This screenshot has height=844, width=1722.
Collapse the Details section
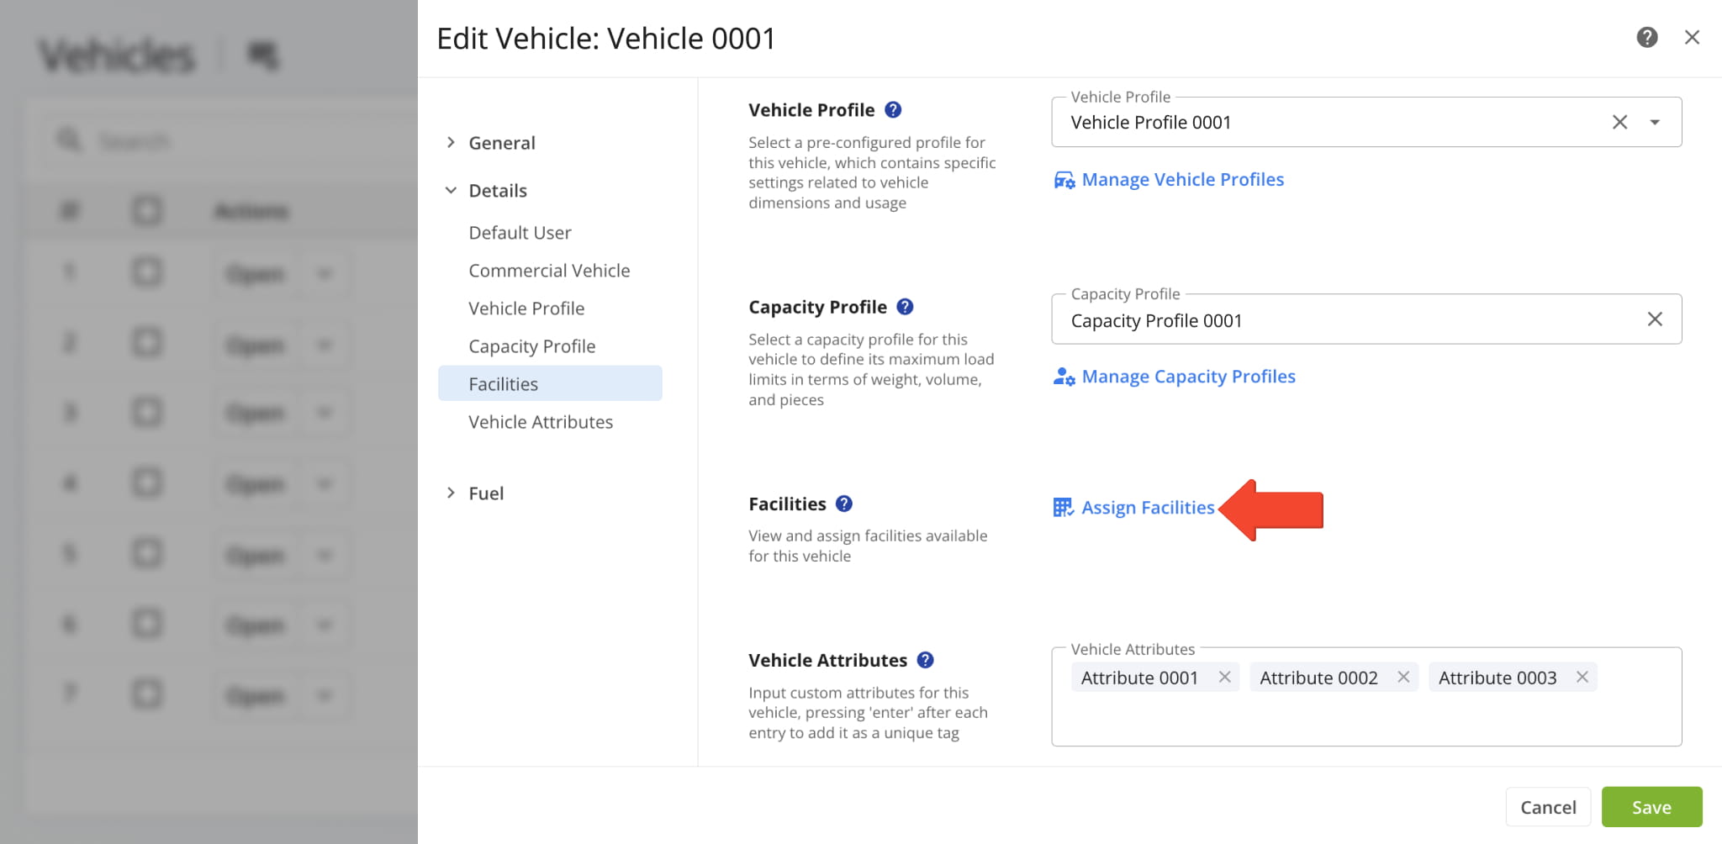[x=451, y=191]
